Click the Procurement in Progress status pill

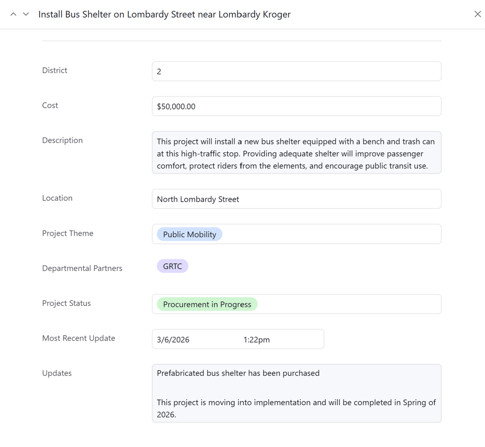tap(206, 304)
